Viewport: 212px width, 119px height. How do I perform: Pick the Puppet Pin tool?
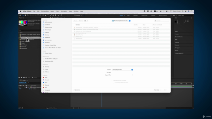tap(61, 16)
